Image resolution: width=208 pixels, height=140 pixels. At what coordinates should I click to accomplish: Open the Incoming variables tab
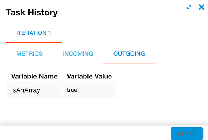pyautogui.click(x=78, y=54)
